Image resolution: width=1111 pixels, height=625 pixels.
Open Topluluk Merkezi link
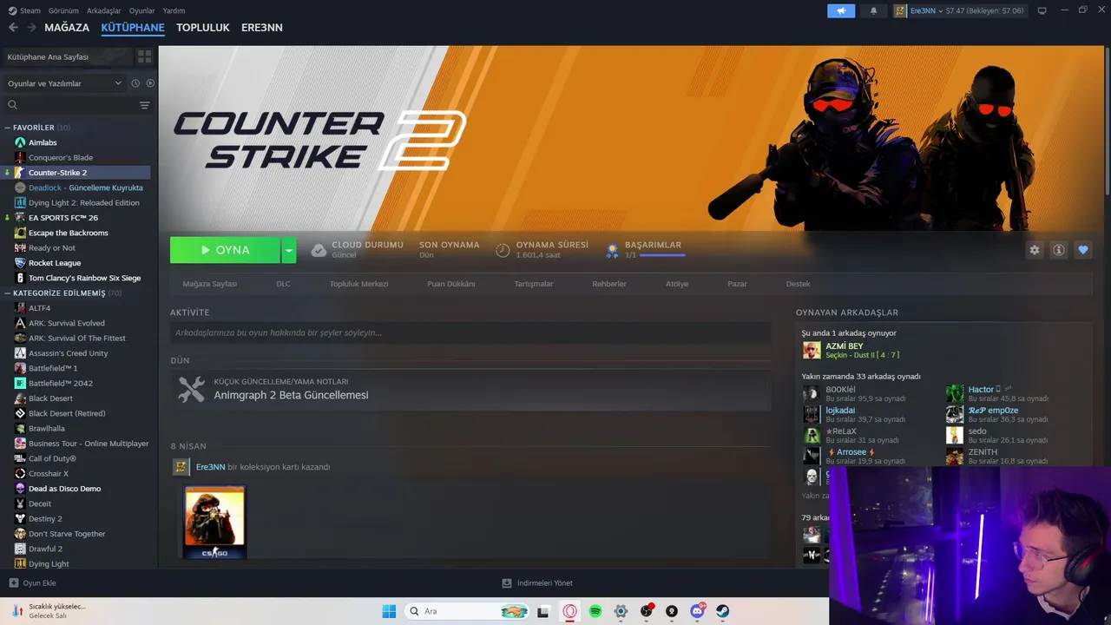(x=358, y=284)
